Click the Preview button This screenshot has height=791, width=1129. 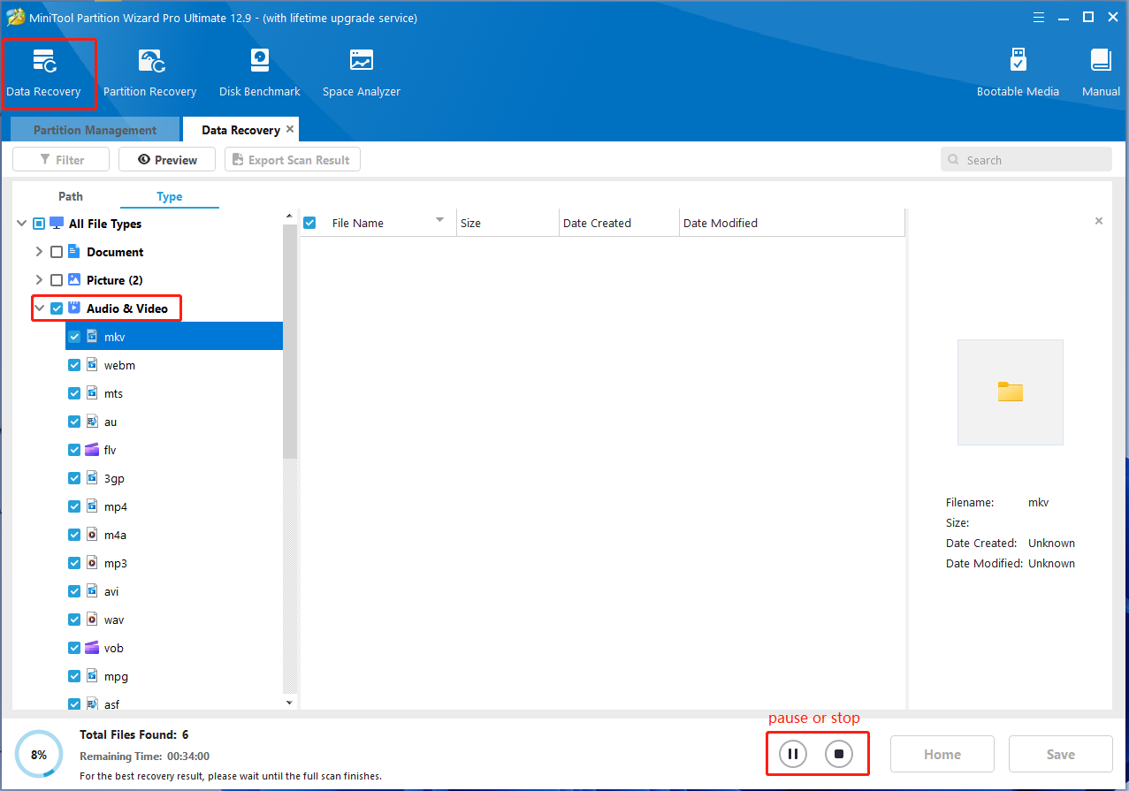(x=167, y=160)
